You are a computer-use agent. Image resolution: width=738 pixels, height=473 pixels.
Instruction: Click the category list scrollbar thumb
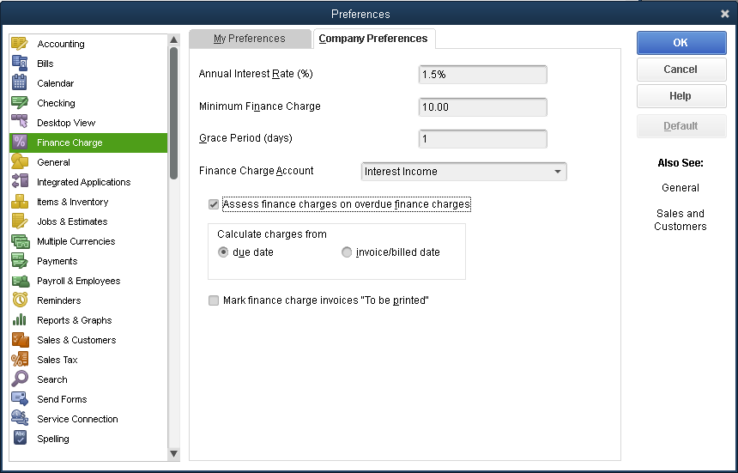coord(173,113)
